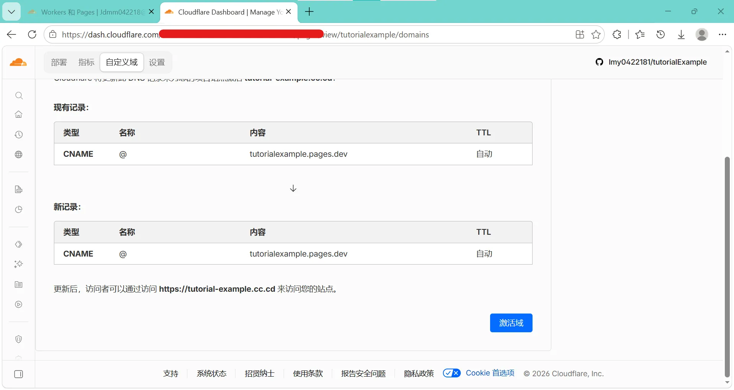Open domains globe icon in sidebar
This screenshot has height=390, width=734.
pyautogui.click(x=19, y=154)
